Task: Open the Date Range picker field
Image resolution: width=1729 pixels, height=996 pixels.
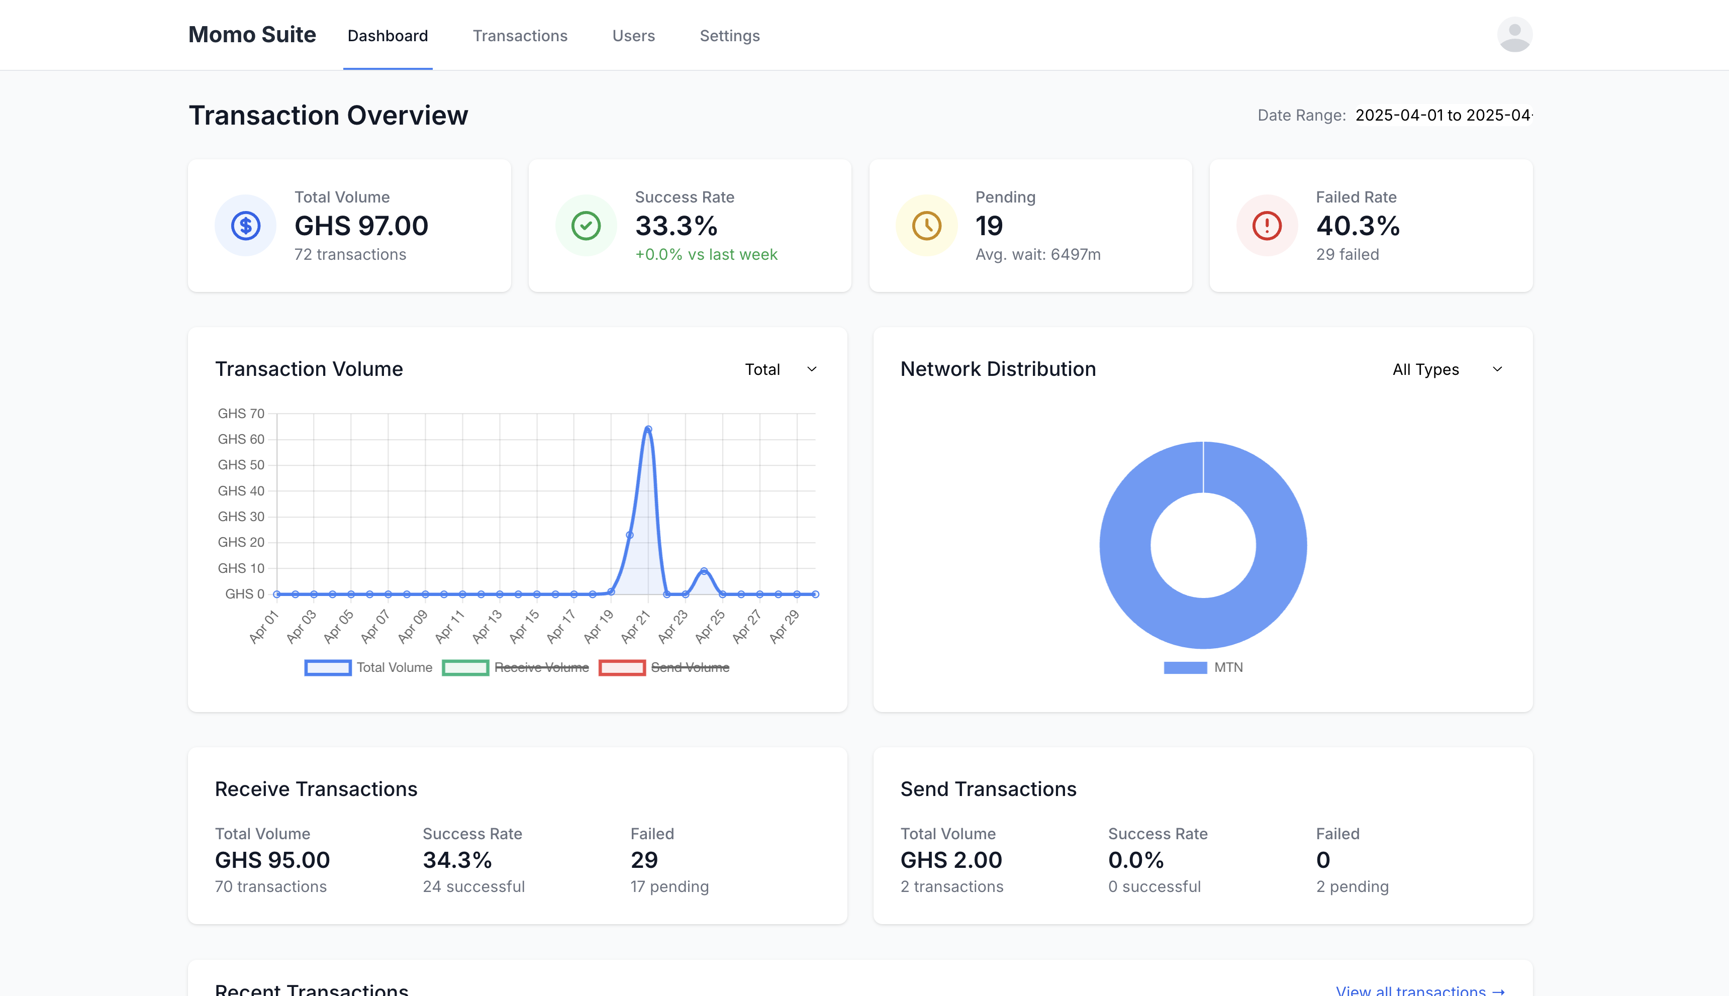Action: click(x=1443, y=115)
